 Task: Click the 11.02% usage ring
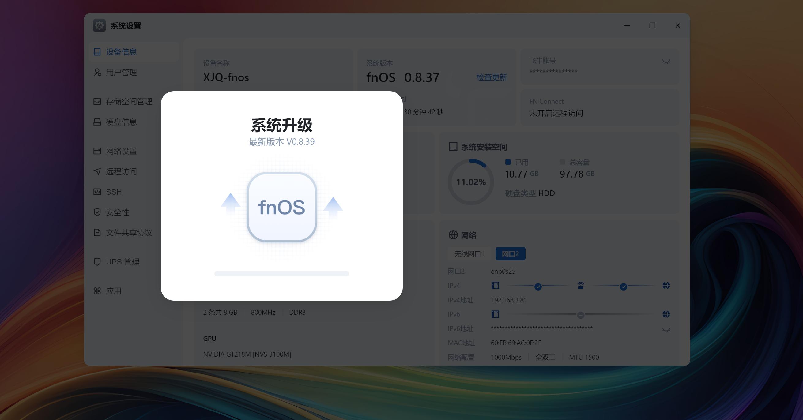click(x=471, y=182)
